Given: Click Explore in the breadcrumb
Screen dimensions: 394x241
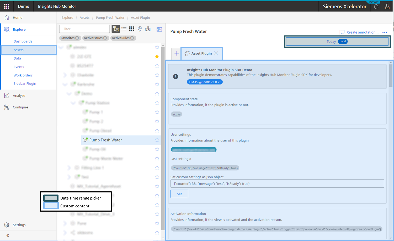Looking at the screenshot, I should coord(67,18).
